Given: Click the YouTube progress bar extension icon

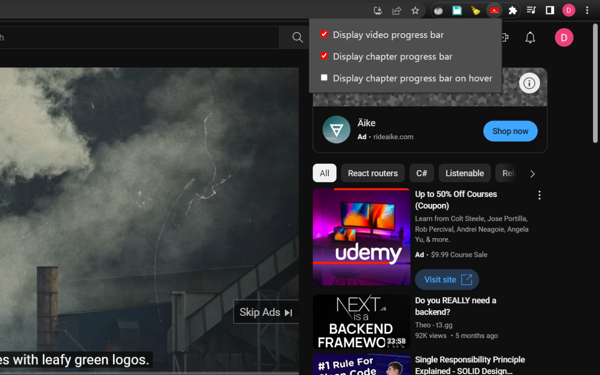Looking at the screenshot, I should pos(494,10).
